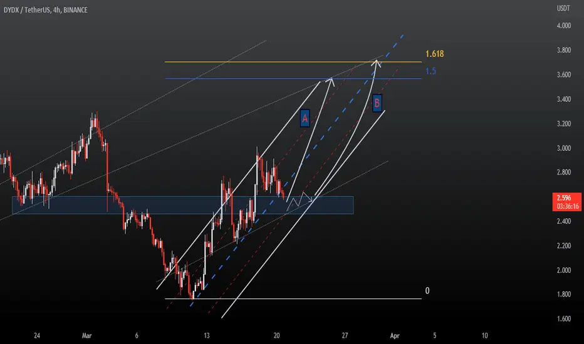Click the 3.600 price axis value
This screenshot has height=344, width=584.
point(564,75)
